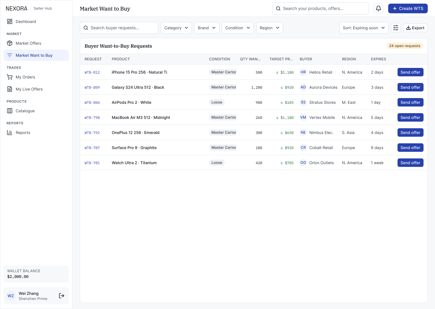Send offer for OnePlus 12 request
435x309 pixels.
410,132
